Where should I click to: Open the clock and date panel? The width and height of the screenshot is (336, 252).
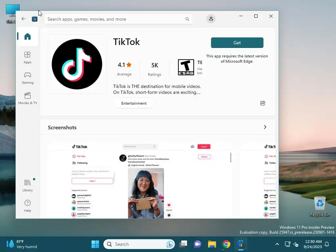(x=313, y=244)
